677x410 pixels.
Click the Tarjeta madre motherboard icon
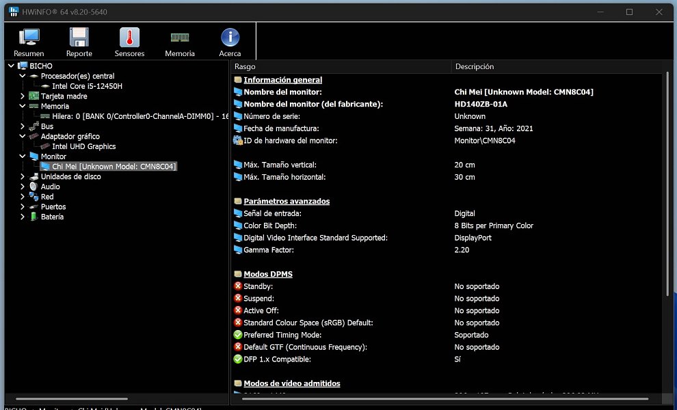click(x=34, y=96)
